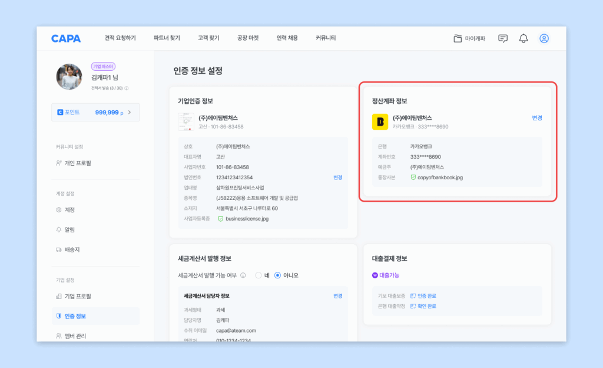Open the 커뮤니티 menu
The height and width of the screenshot is (368, 603).
[326, 38]
